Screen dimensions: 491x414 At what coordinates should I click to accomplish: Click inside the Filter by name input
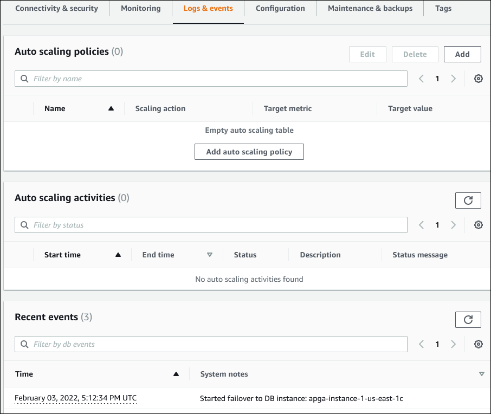163,79
